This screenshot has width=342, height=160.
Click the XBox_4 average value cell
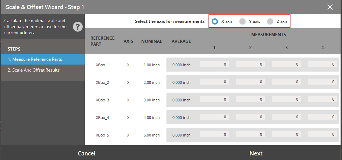point(182,118)
